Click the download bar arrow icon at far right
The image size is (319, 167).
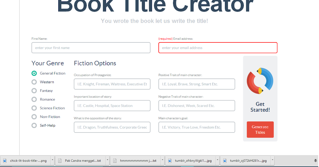[x=316, y=161]
